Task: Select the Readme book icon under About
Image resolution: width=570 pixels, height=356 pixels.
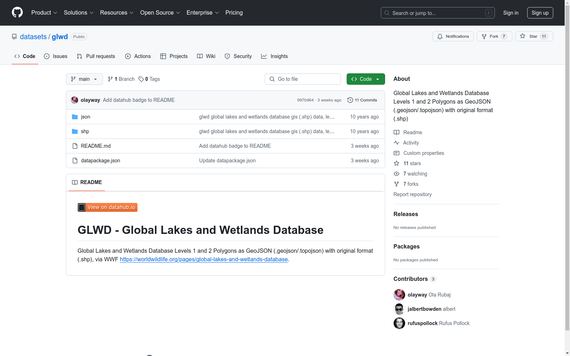Action: pyautogui.click(x=397, y=132)
